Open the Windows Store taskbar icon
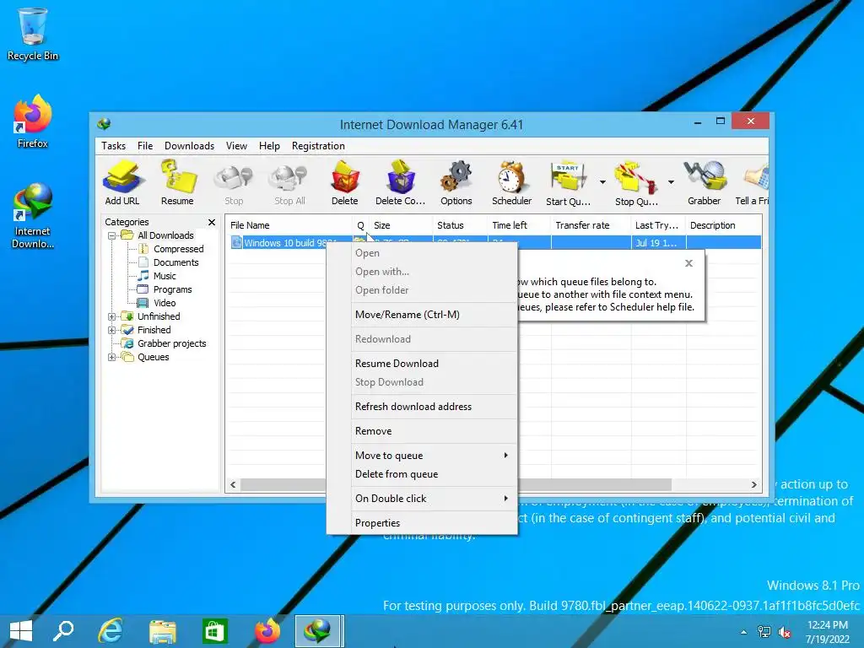The width and height of the screenshot is (864, 648). click(215, 631)
